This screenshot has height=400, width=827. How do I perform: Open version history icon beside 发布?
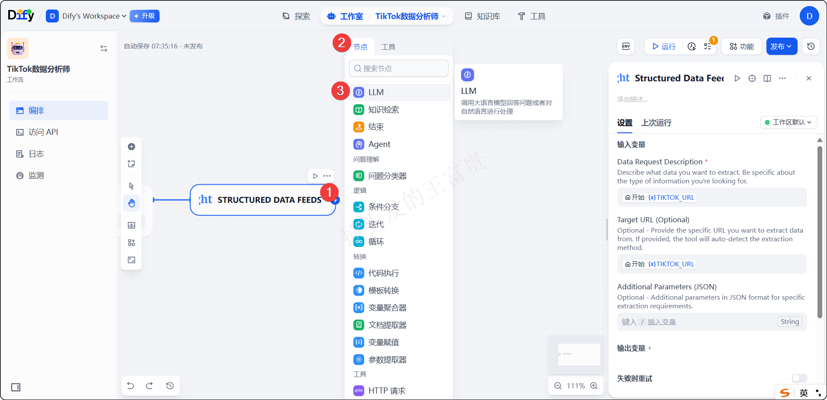811,46
